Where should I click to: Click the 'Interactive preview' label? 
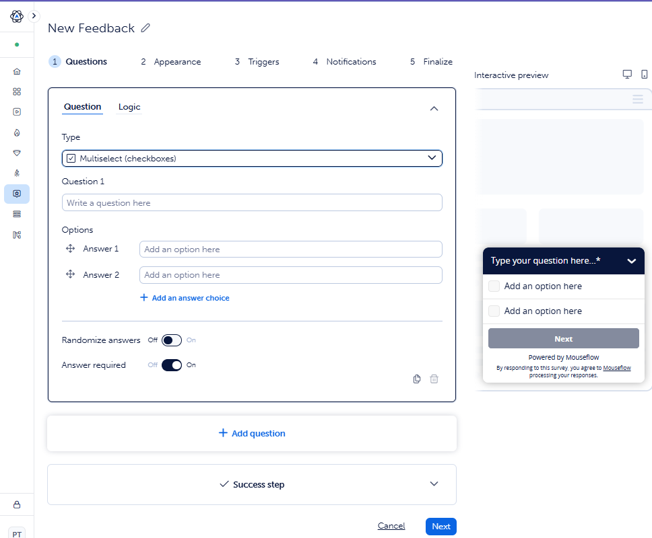point(511,75)
